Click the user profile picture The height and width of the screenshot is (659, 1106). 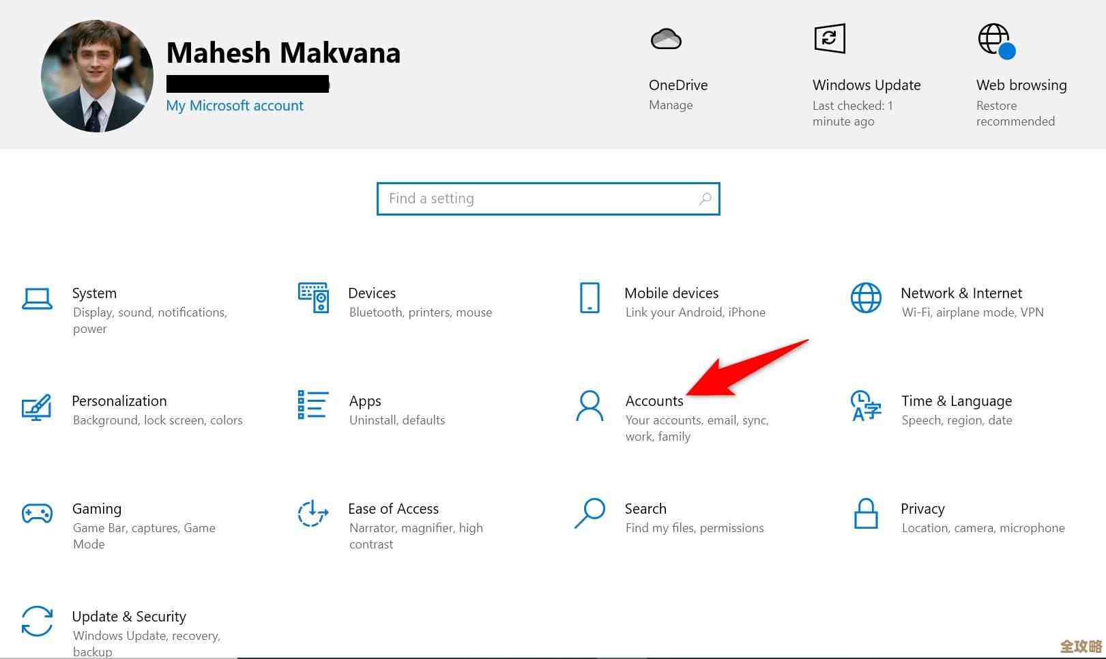[x=97, y=76]
